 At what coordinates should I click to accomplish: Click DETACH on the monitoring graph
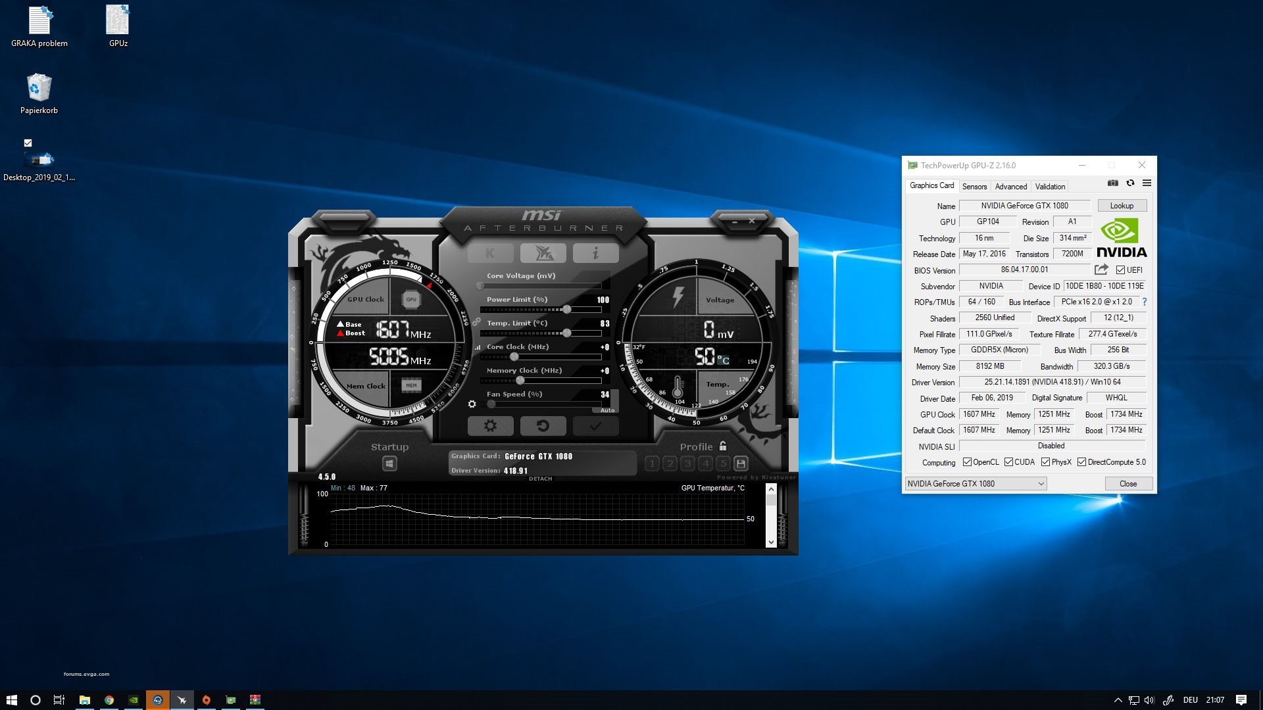point(540,479)
